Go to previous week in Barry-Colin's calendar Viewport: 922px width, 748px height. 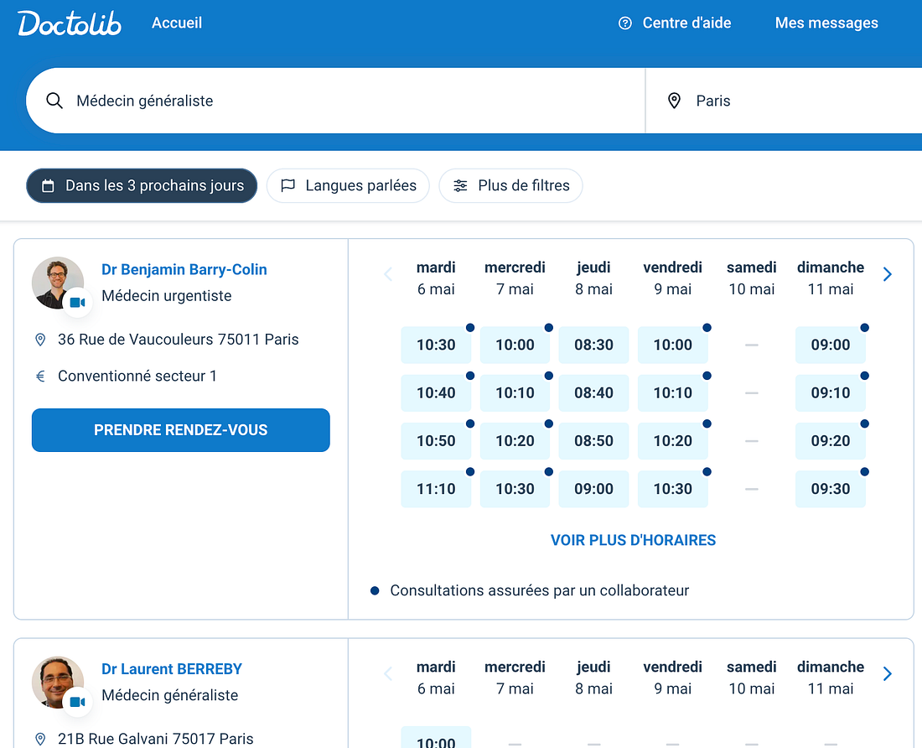388,274
